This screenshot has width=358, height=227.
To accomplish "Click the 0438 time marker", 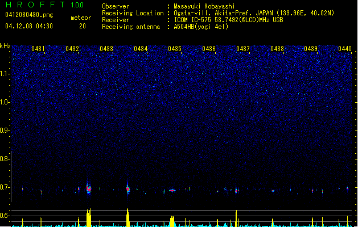I will [x=277, y=49].
